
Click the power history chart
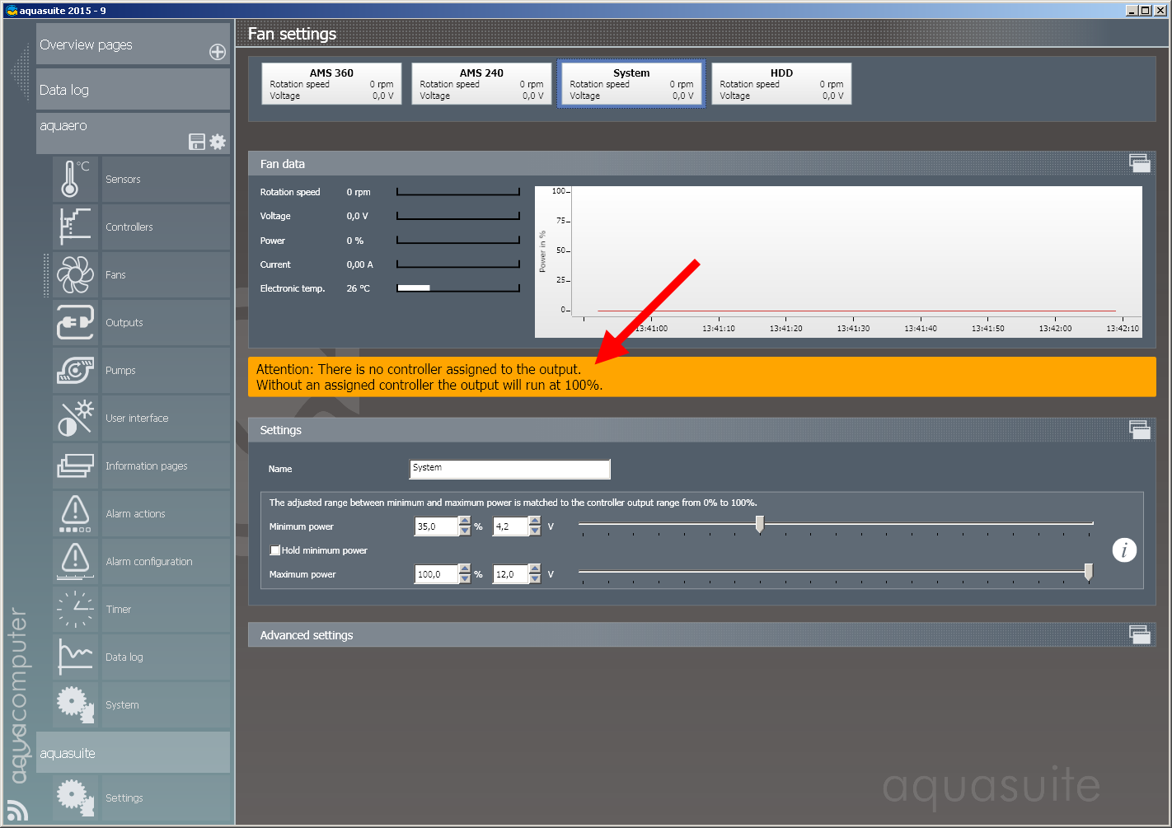pos(838,262)
